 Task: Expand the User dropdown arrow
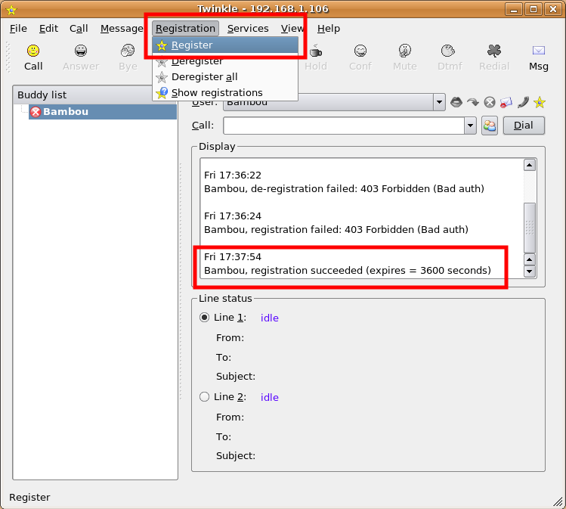[439, 102]
